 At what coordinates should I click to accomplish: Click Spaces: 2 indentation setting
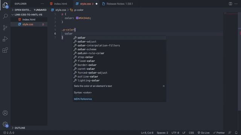162,133
